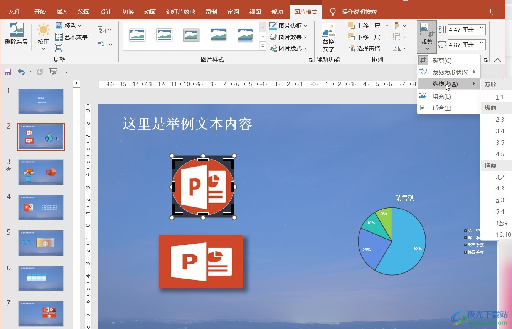Apply the first picture style thumbnail
This screenshot has height=329, width=512.
(137, 35)
